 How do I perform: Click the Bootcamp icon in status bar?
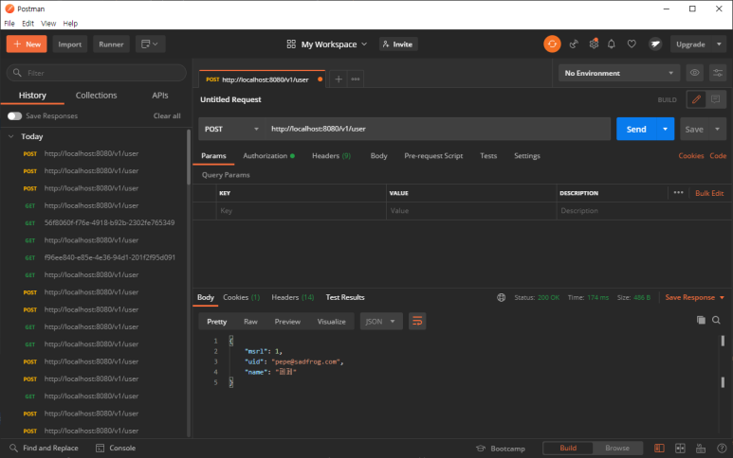pyautogui.click(x=481, y=449)
